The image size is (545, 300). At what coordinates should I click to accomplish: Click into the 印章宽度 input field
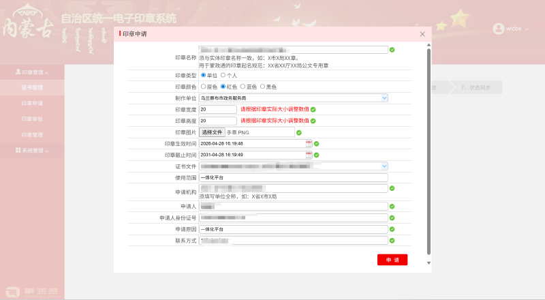[217, 109]
